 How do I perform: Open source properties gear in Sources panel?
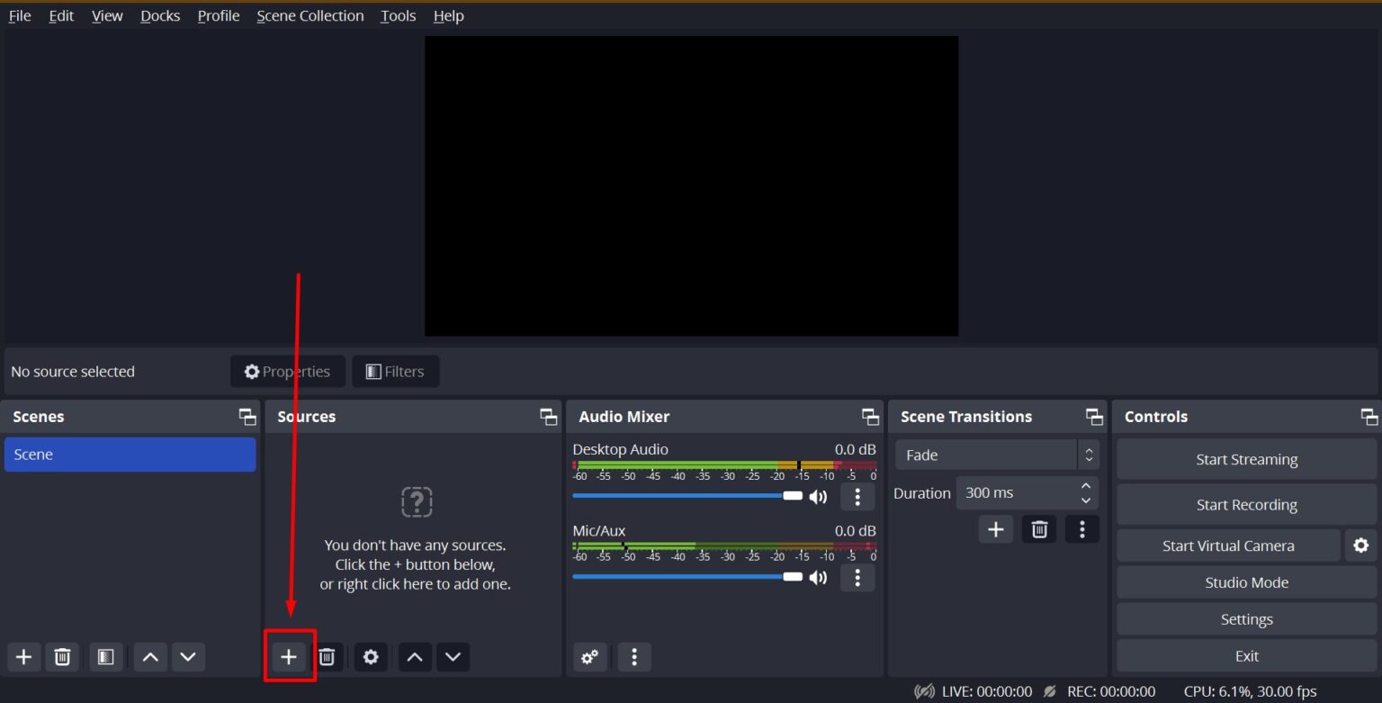(371, 657)
